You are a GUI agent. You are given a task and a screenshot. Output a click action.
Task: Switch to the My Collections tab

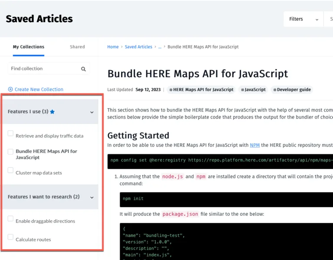tap(29, 47)
